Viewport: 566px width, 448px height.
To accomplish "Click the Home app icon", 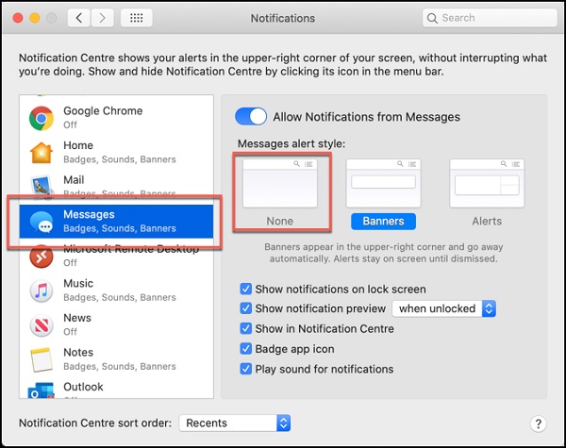I will 41,153.
